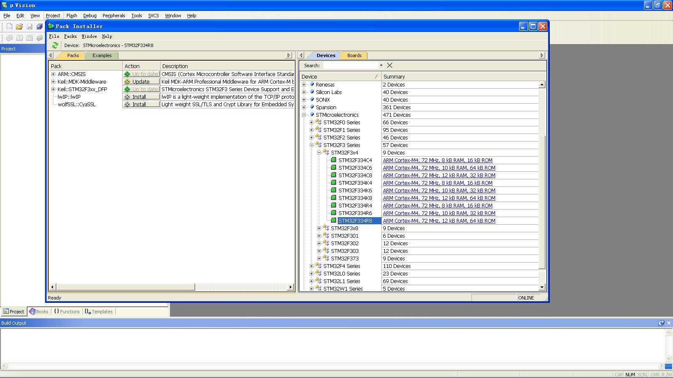
Task: Open the Packs menu in Pack Installer
Action: coord(70,37)
